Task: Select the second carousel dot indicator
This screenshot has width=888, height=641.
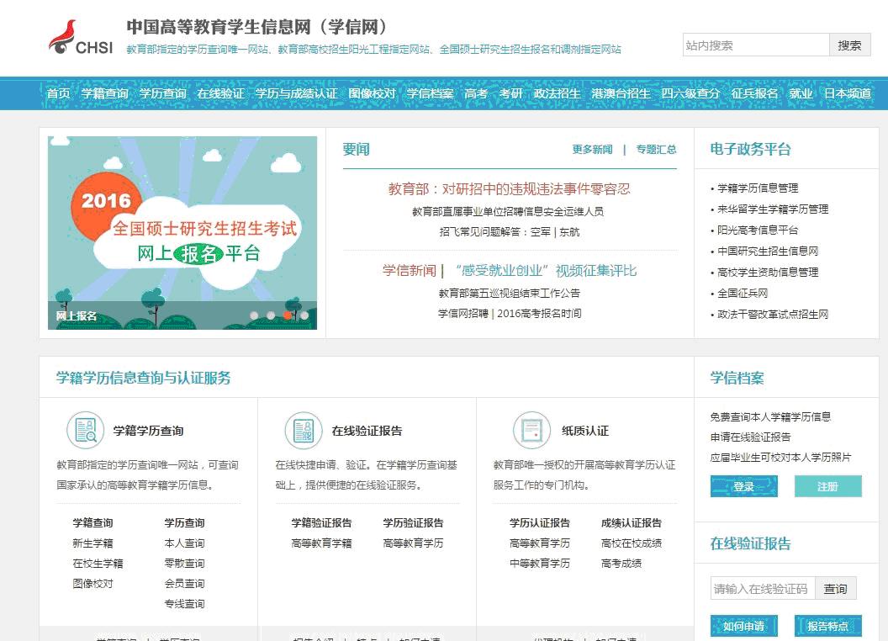Action: point(271,315)
